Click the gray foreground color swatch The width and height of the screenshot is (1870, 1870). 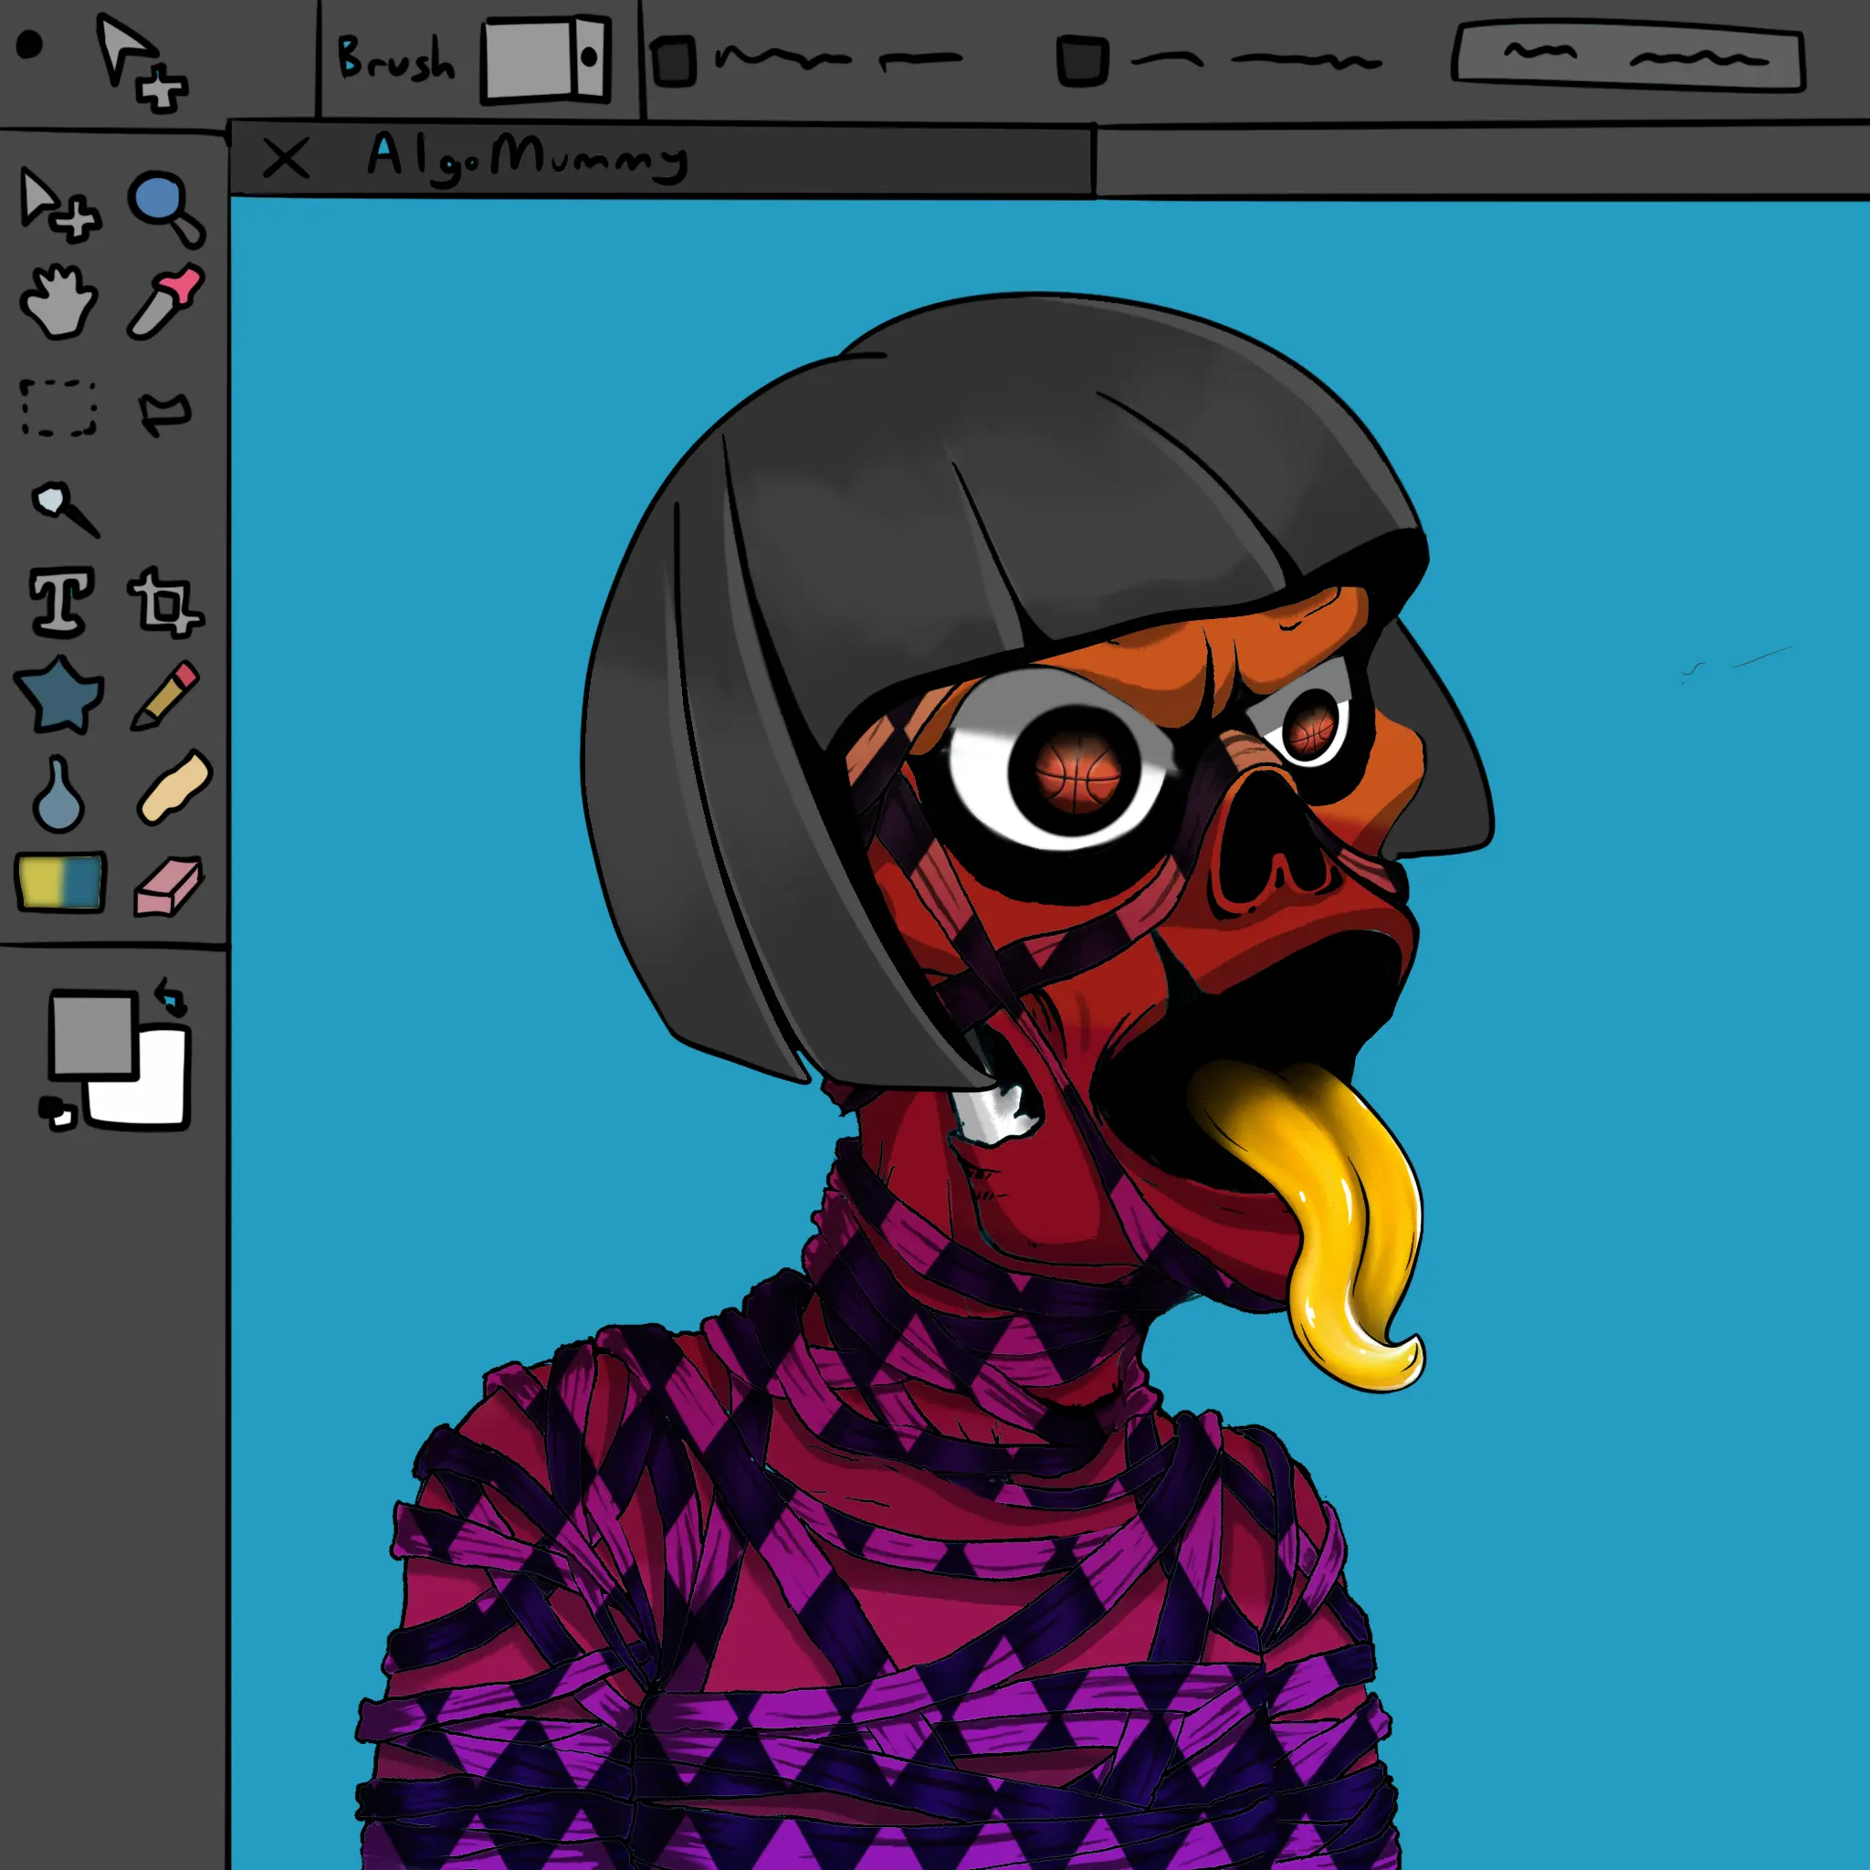91,1034
